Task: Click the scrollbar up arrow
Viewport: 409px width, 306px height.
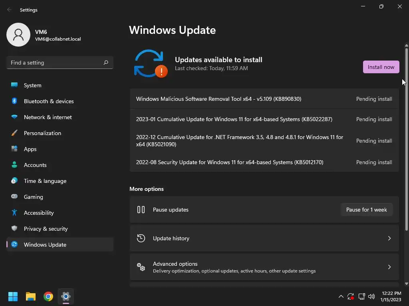Action: click(x=406, y=45)
